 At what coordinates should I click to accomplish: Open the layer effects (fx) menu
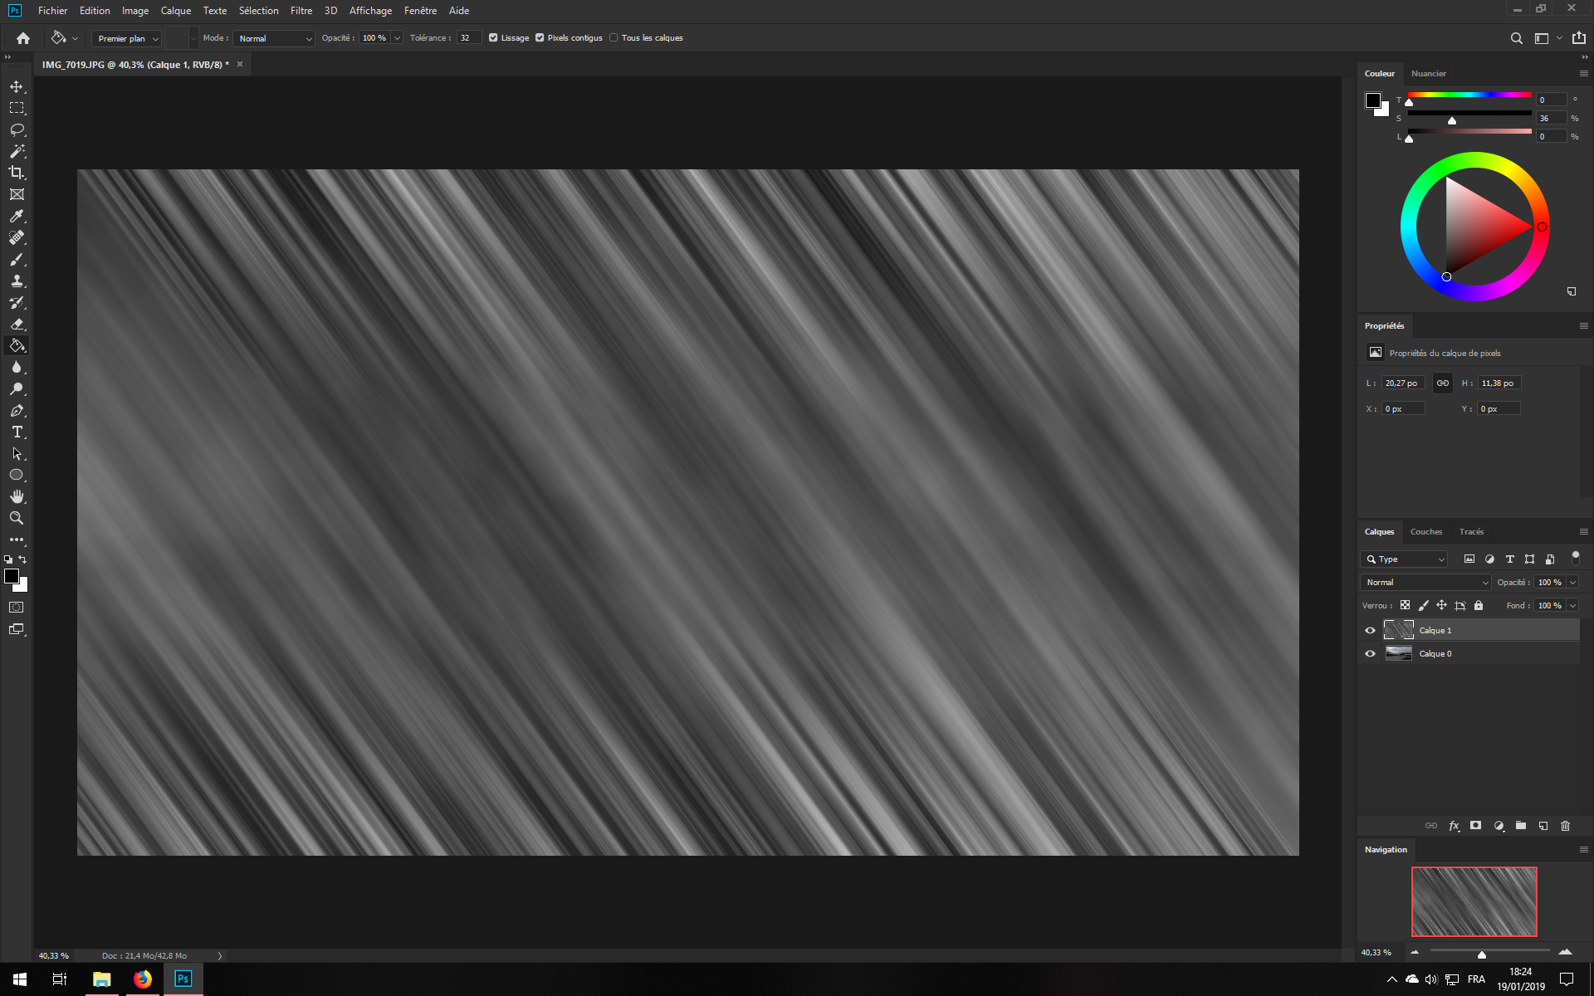click(1454, 825)
